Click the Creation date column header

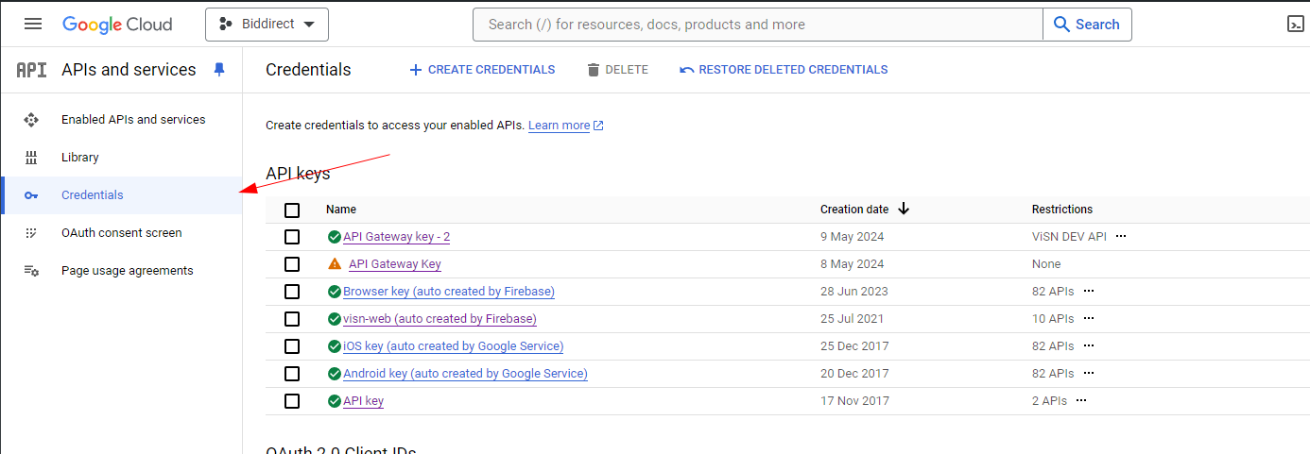point(854,210)
